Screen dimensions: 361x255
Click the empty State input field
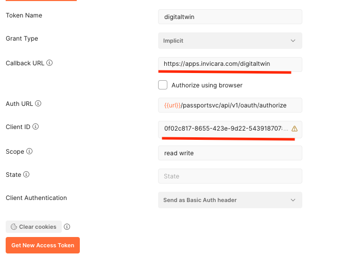(x=230, y=176)
